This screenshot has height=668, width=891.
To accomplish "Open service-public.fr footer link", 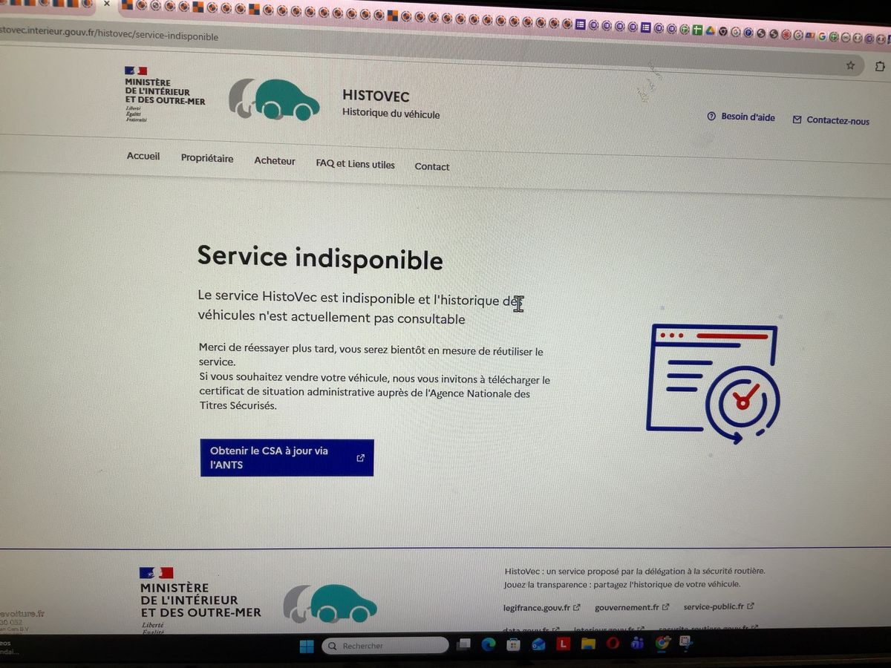I will click(719, 606).
